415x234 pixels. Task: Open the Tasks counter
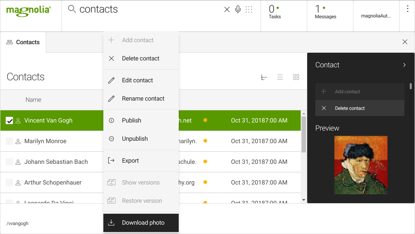click(x=275, y=12)
